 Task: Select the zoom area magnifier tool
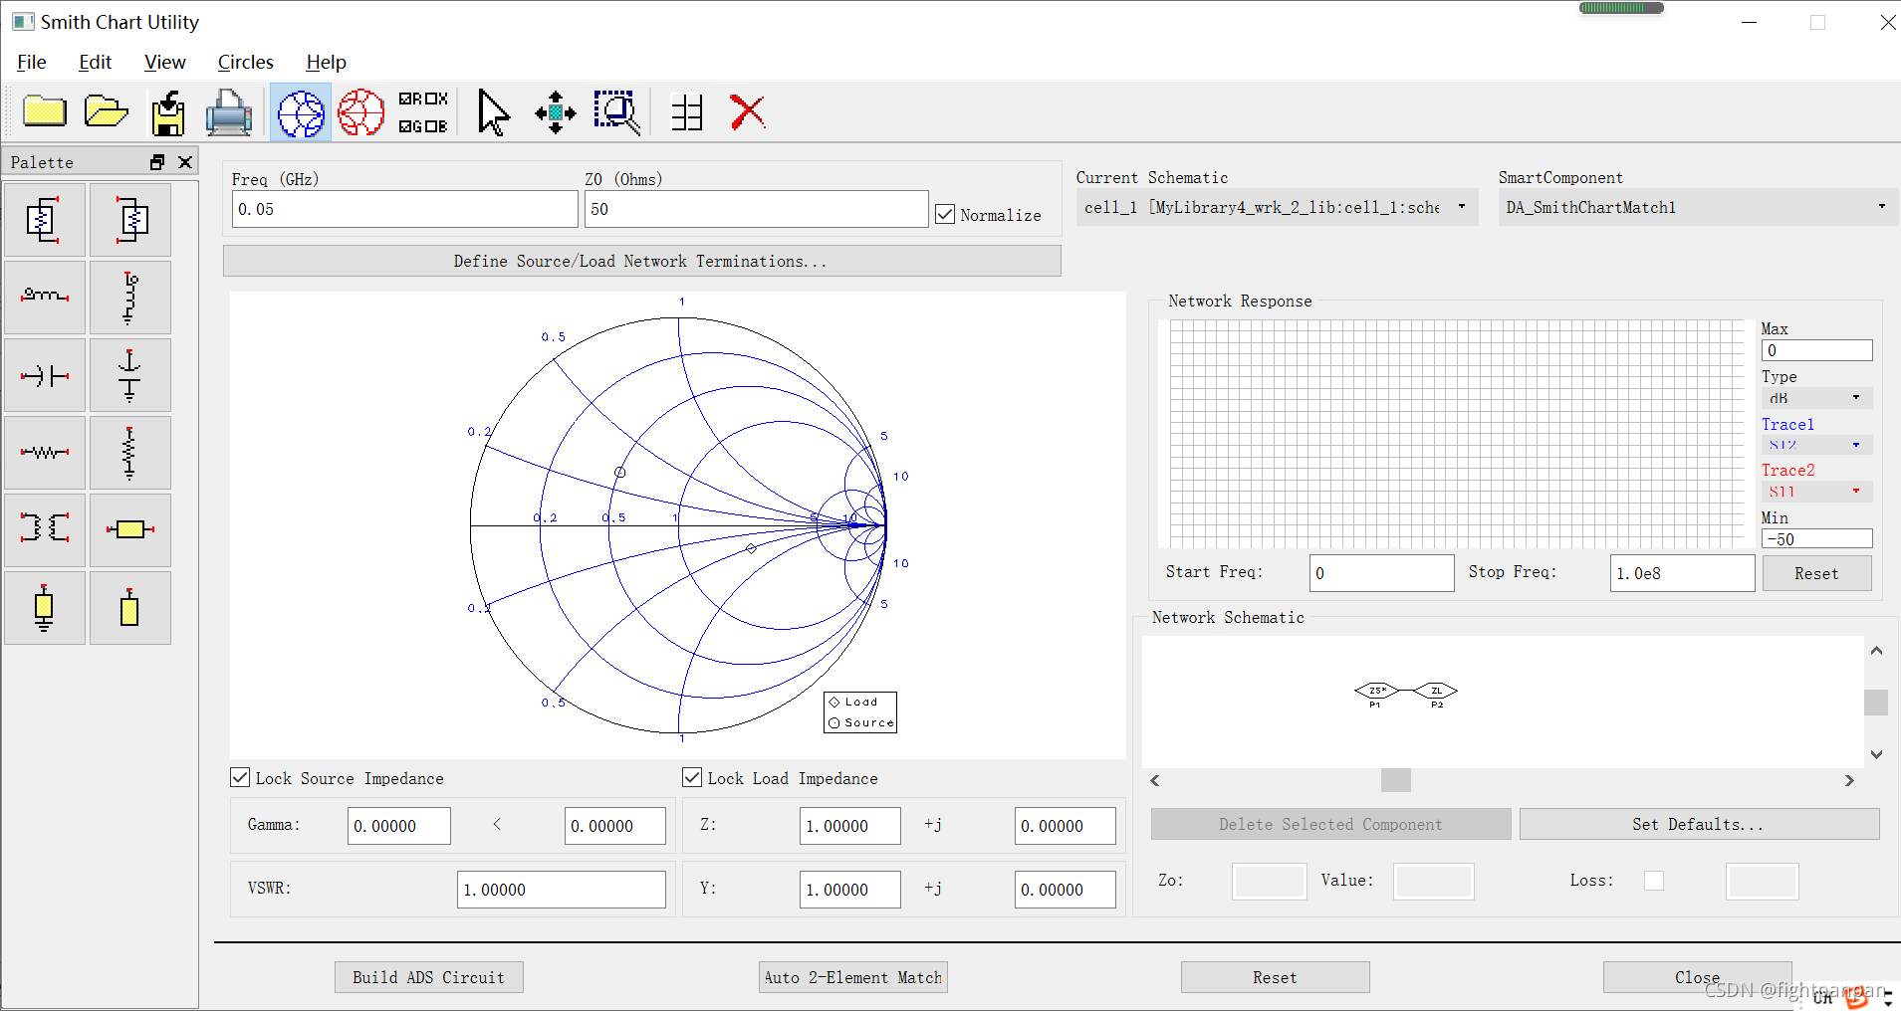click(616, 112)
